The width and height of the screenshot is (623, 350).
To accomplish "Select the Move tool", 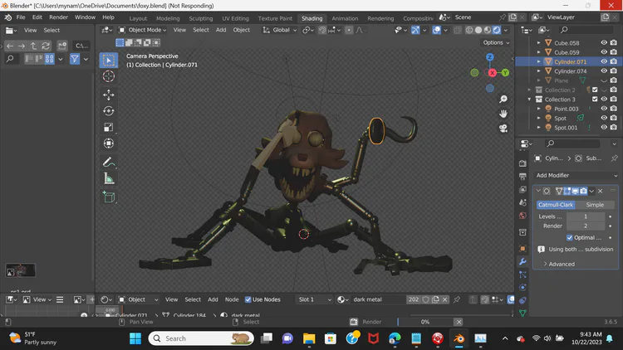I will 109,95.
